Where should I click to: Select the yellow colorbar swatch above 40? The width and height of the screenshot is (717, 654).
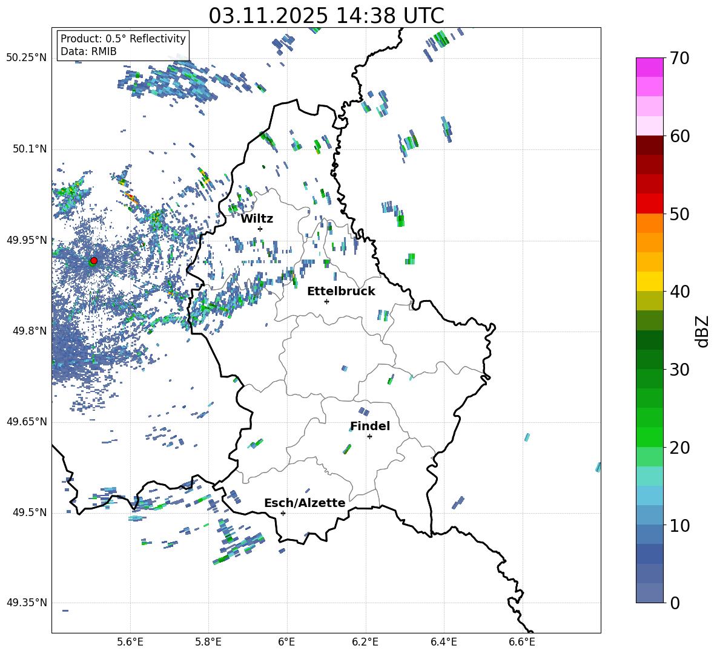pyautogui.click(x=649, y=281)
